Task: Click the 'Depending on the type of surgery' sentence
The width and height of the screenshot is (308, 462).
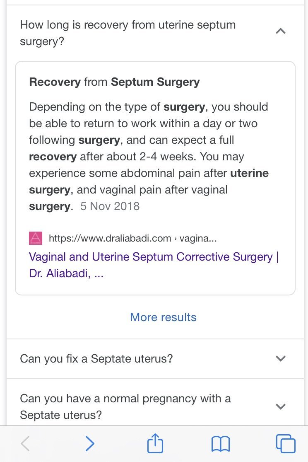Action: pos(117,107)
